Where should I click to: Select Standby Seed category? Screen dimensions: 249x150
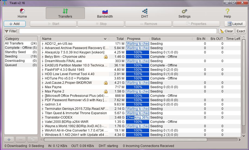click(x=21, y=52)
